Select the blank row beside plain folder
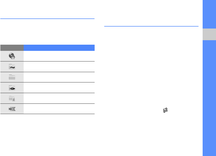Viewport: 216px width, 156px height. 59,77
